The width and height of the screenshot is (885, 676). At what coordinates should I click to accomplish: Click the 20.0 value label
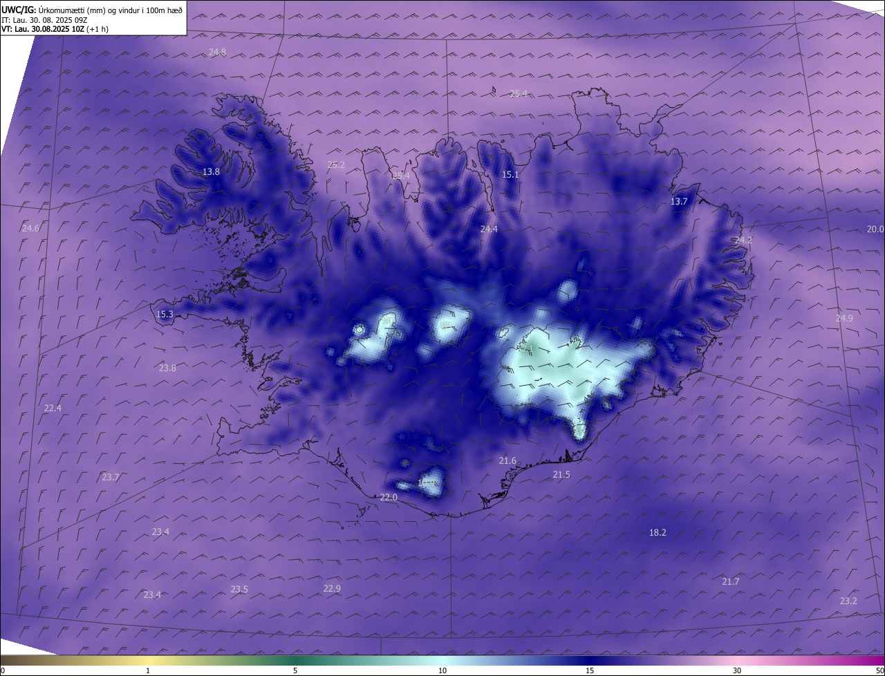[875, 229]
